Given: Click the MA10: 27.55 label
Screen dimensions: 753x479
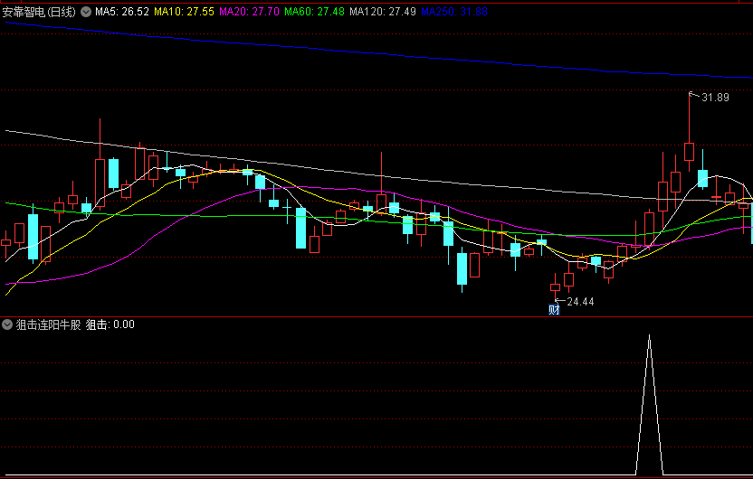Looking at the screenshot, I should (x=184, y=12).
